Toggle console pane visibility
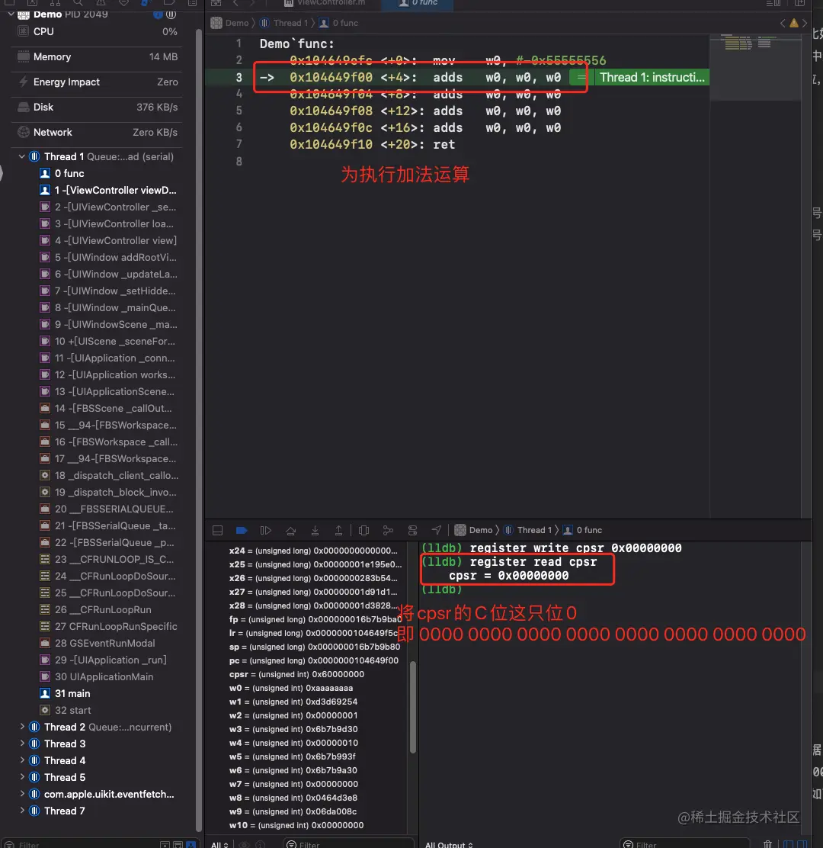Viewport: 823px width, 848px height. click(802, 844)
